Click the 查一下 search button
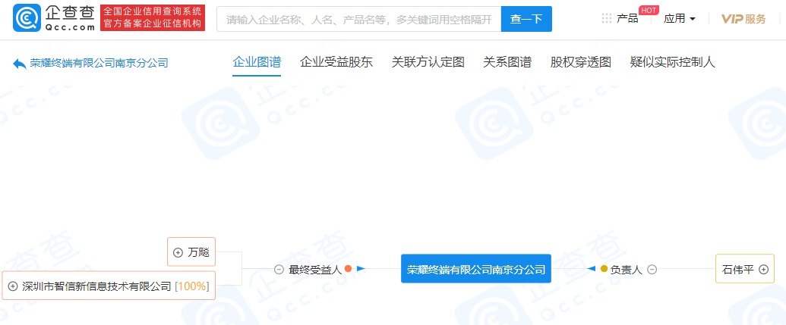 point(526,19)
